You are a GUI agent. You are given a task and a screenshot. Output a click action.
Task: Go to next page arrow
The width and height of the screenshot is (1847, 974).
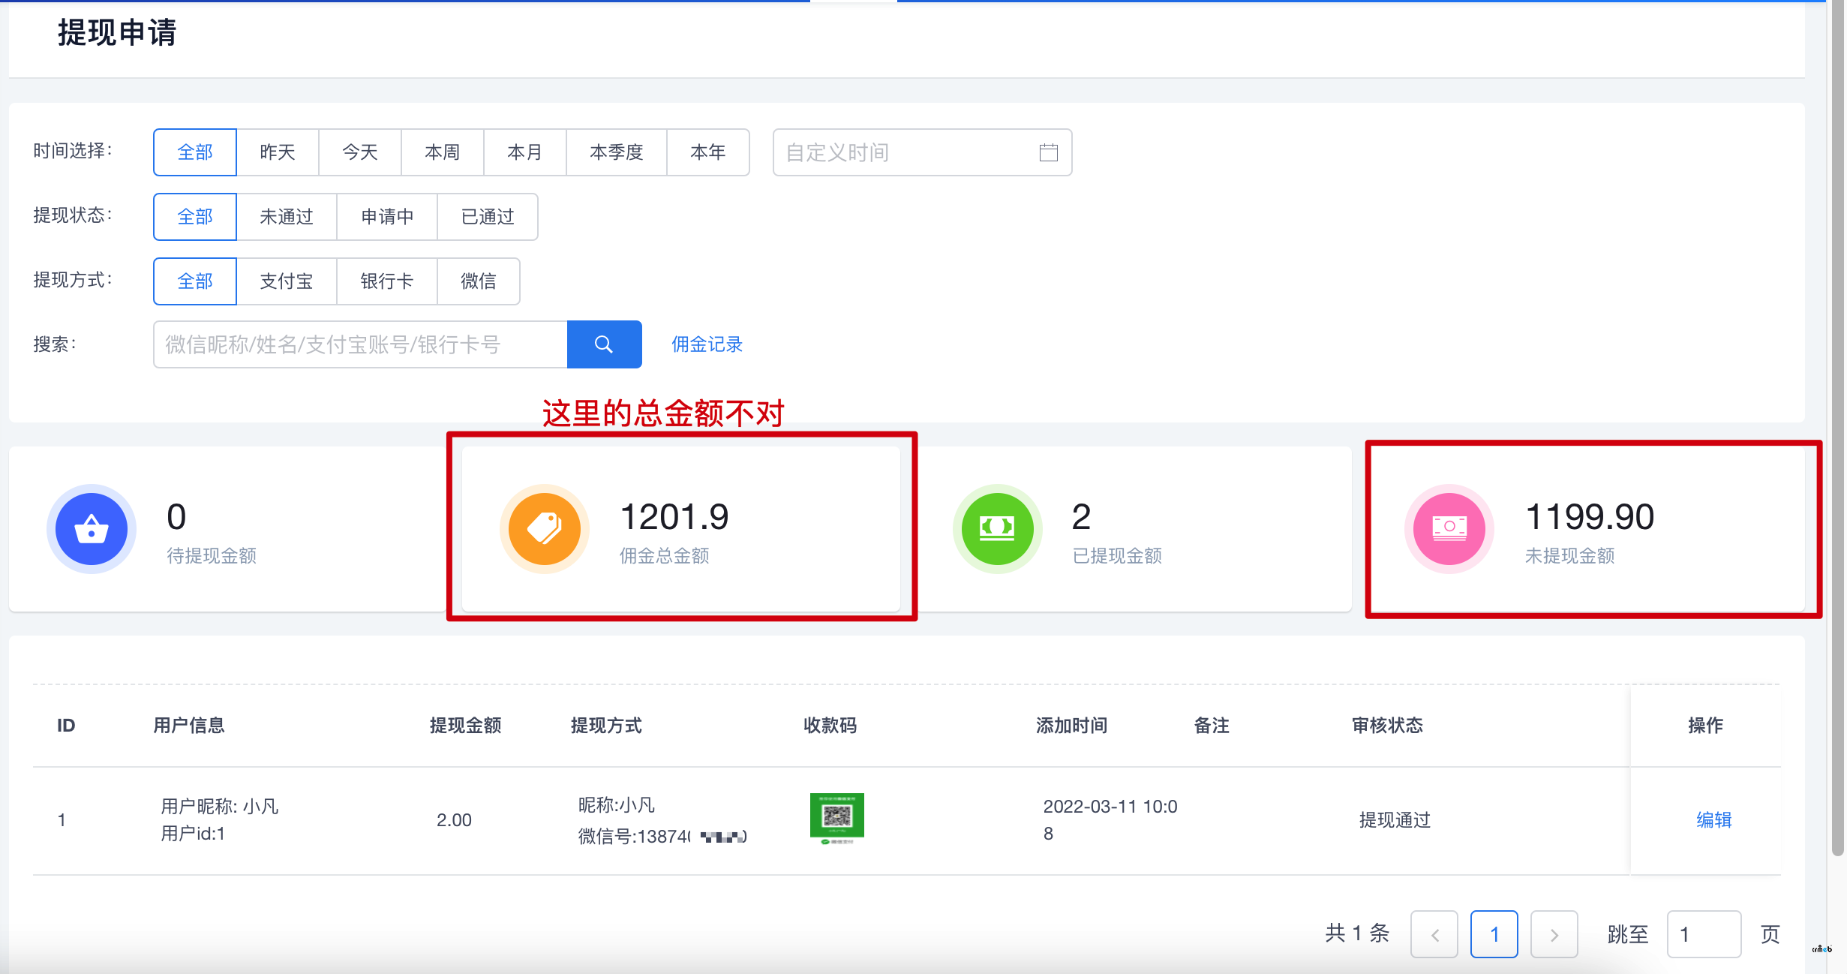(x=1554, y=934)
